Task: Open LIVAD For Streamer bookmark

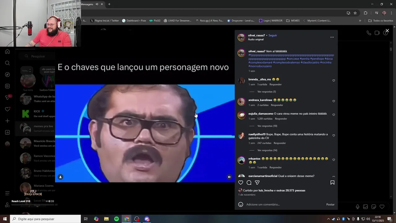Action: pos(178,21)
